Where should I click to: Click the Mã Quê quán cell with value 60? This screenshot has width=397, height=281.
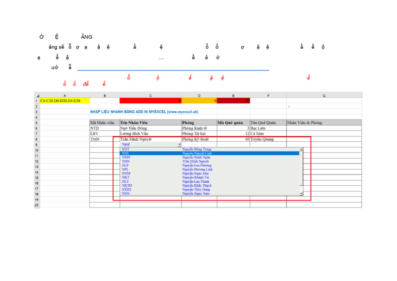[234, 139]
